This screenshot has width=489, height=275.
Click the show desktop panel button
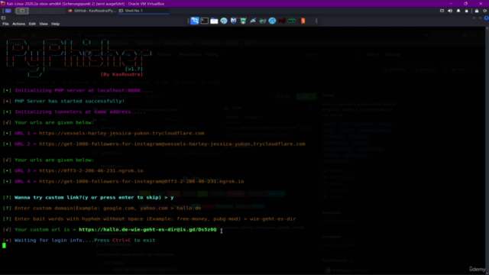tap(22, 11)
